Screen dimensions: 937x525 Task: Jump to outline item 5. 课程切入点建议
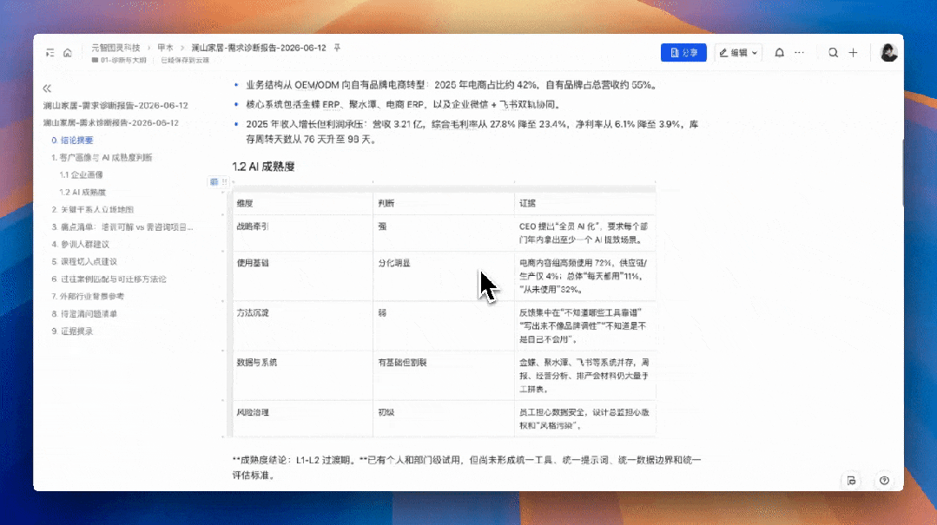coord(84,261)
